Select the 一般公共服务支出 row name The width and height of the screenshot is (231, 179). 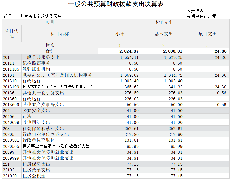coord(41,57)
